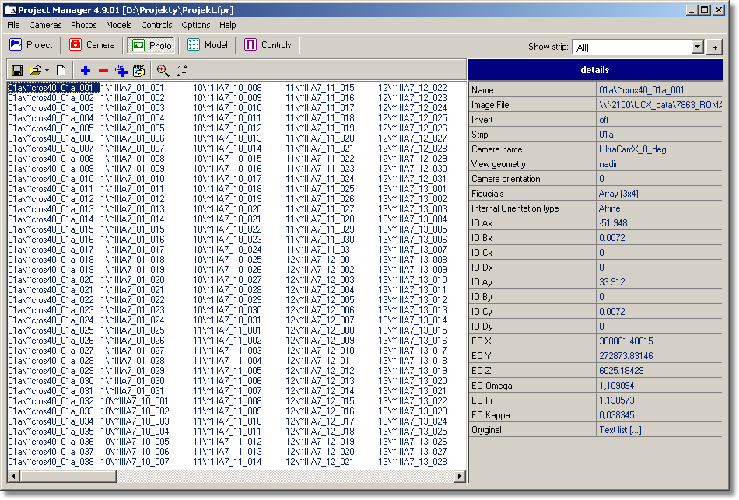739x500 pixels.
Task: Click the Name value 01a\~cros40_01a_001
Action: (x=642, y=90)
